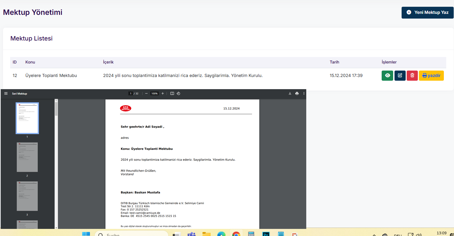Viewport: 454px width, 236px height.
Task: Click the PDF page number field
Action: click(x=130, y=94)
